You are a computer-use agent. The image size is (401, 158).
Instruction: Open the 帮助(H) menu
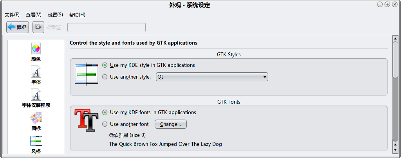(x=77, y=15)
